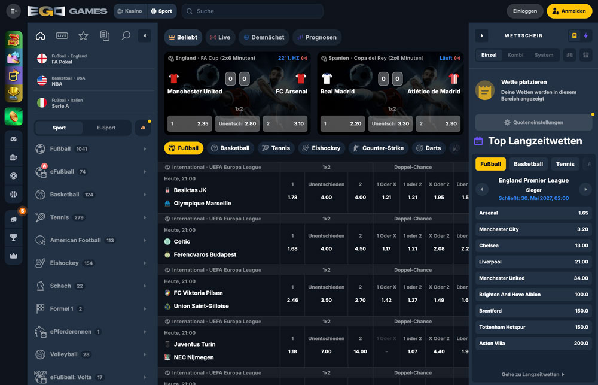Switch to E-Sport toggle in sidebar
This screenshot has width=598, height=385.
106,128
